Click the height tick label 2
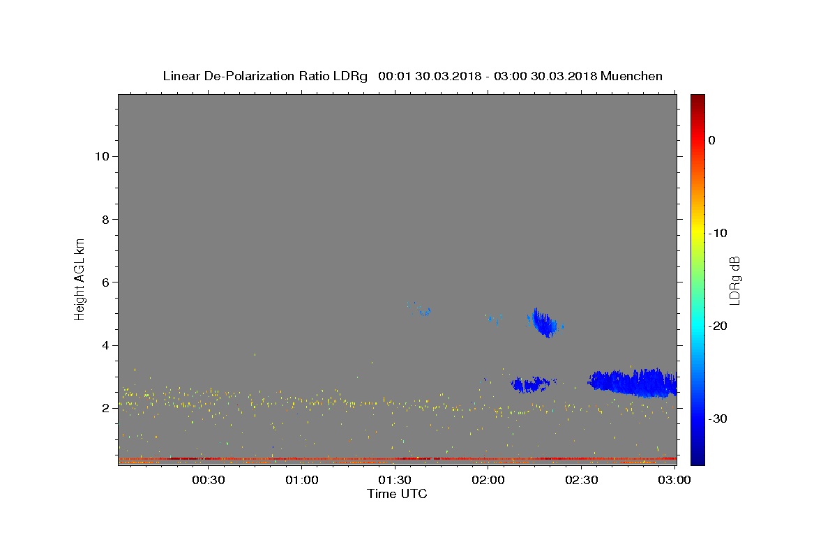 click(x=105, y=408)
